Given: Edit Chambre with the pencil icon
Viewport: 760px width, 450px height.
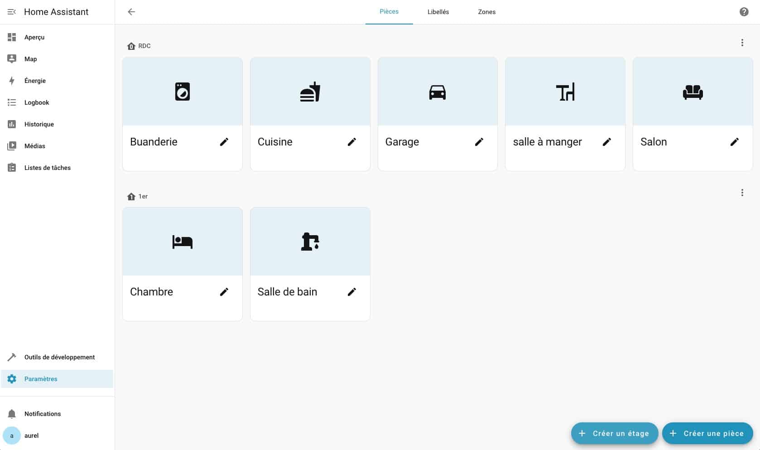Looking at the screenshot, I should pyautogui.click(x=224, y=292).
